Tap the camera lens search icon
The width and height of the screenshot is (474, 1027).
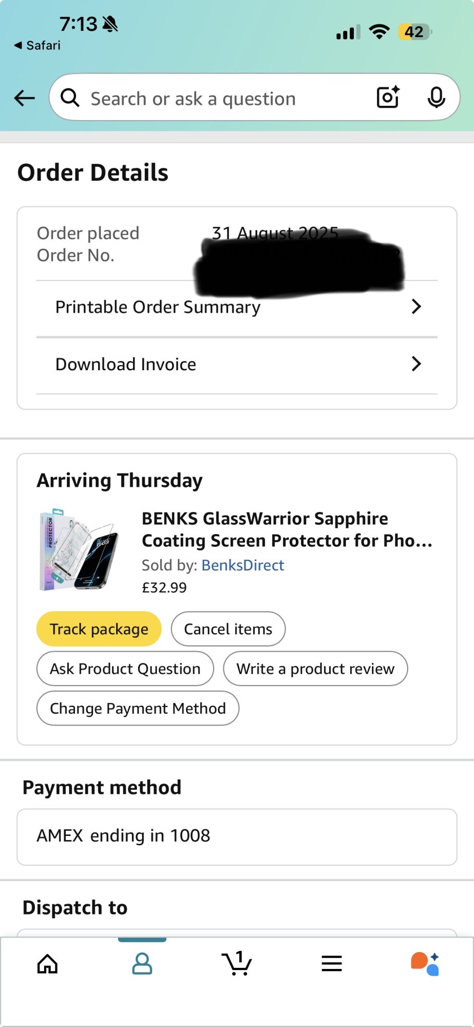[388, 97]
